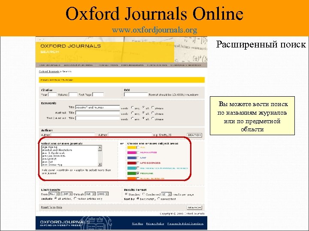
Task: Open the through month dropdown showing Oct
Action: pos(90,194)
